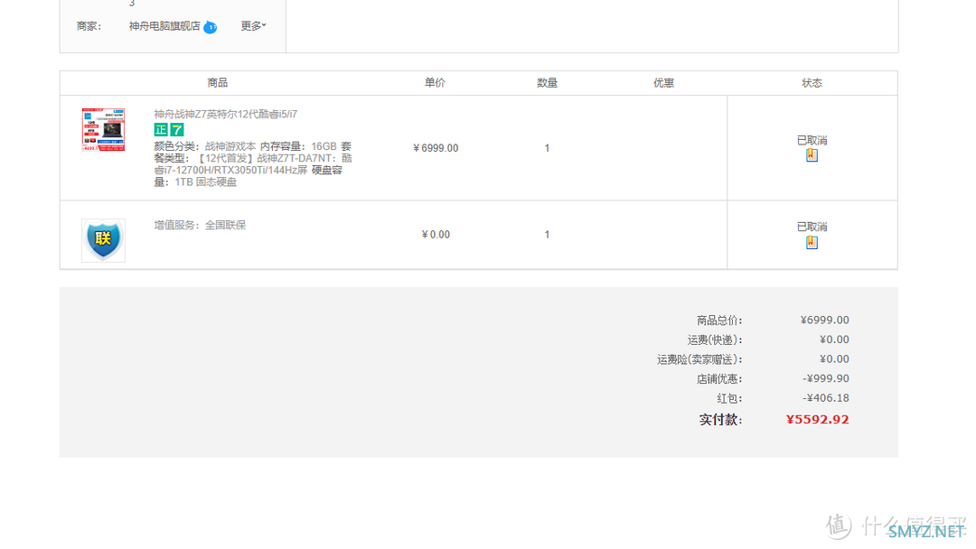Open the 神舟战神Z7英特尔12代酷睿i5/i7 product title
The image size is (976, 549).
[225, 115]
